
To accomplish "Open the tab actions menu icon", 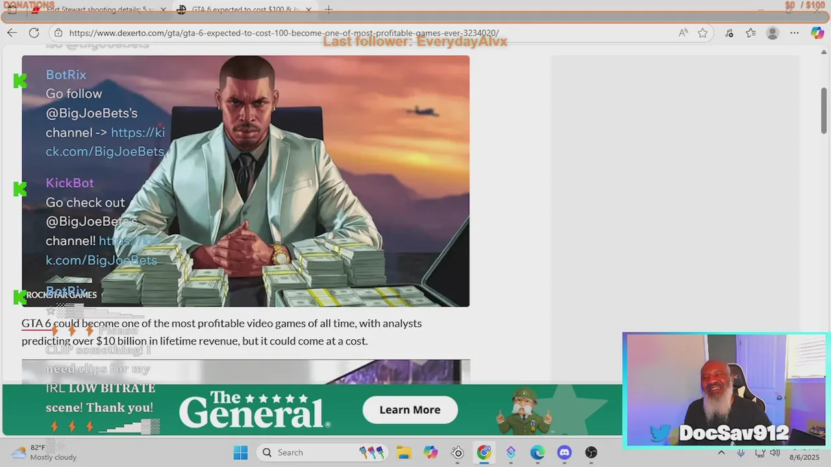I will tap(12, 10).
